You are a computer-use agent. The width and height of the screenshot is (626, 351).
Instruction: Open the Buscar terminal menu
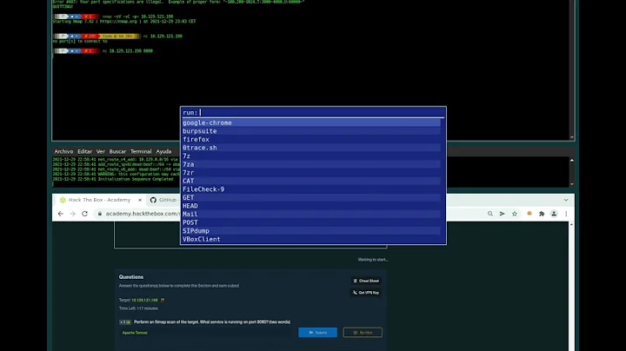(117, 151)
